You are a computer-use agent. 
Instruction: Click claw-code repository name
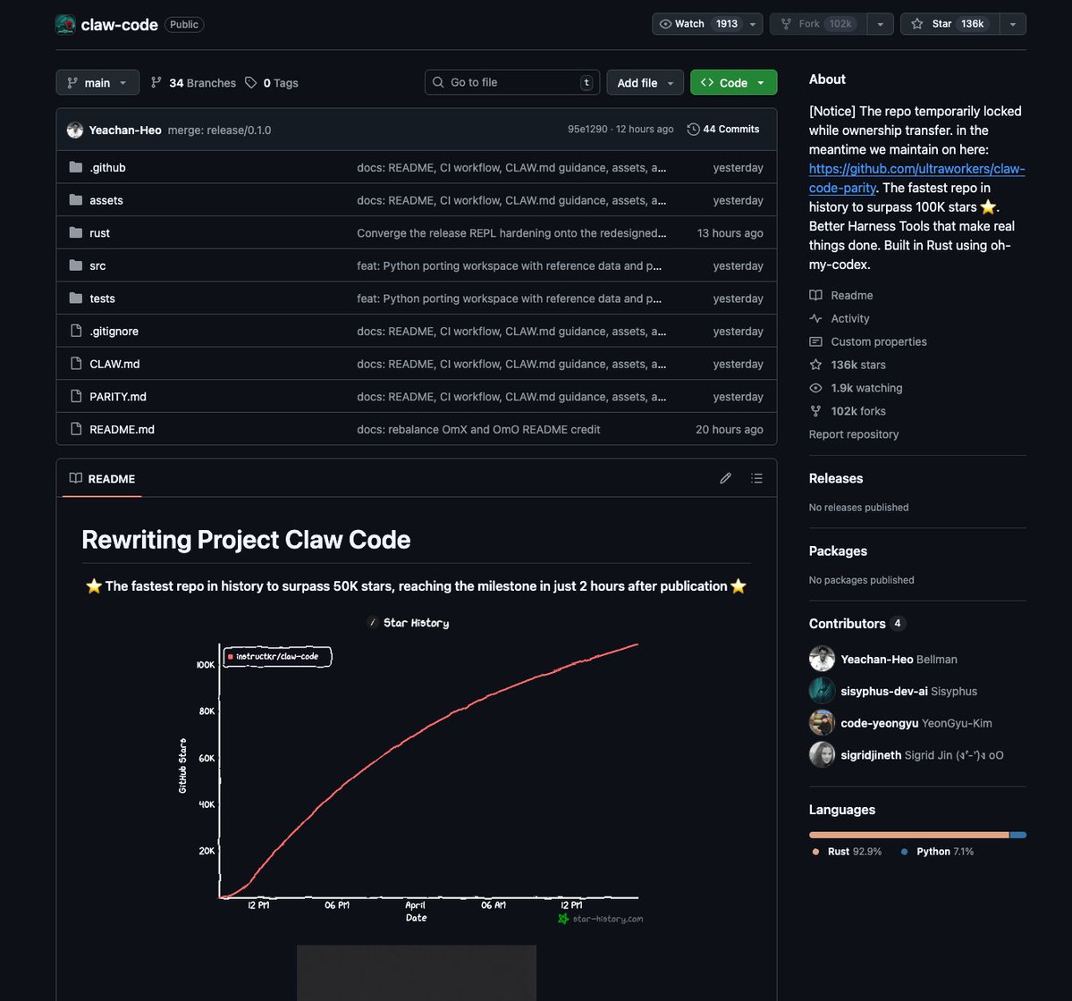(x=120, y=25)
